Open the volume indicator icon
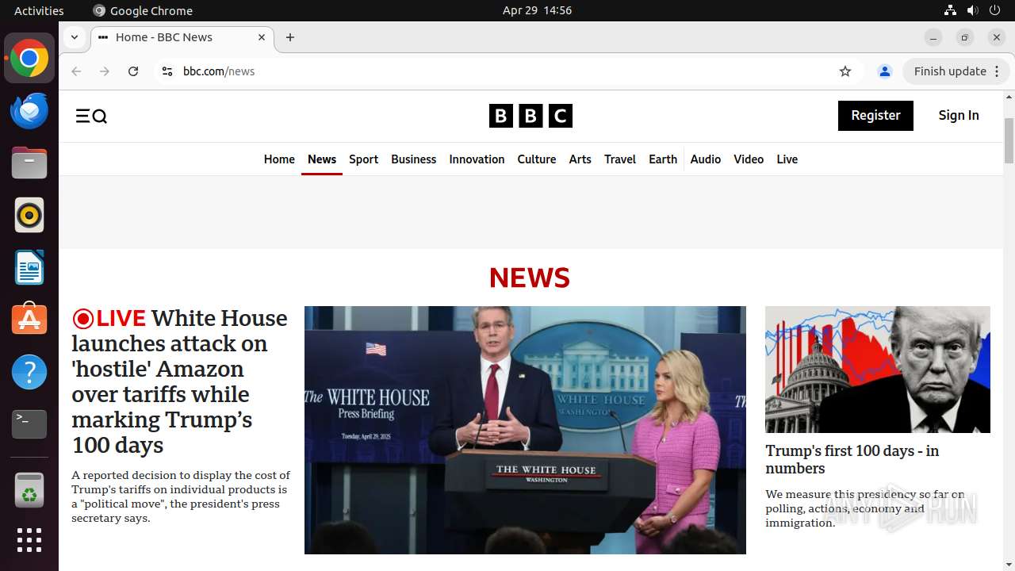Image resolution: width=1015 pixels, height=571 pixels. click(x=972, y=10)
